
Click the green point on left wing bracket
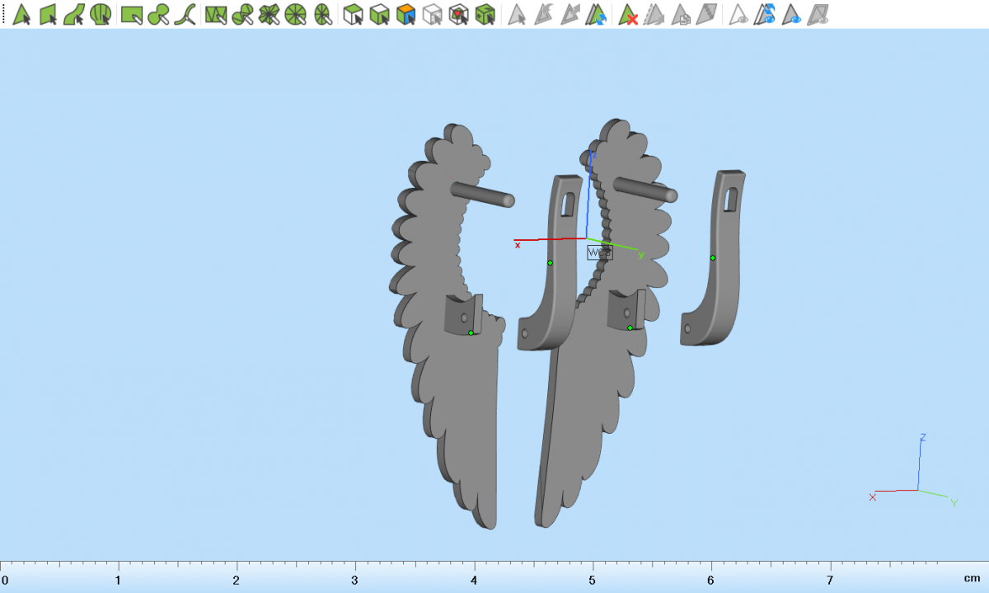pyautogui.click(x=471, y=332)
